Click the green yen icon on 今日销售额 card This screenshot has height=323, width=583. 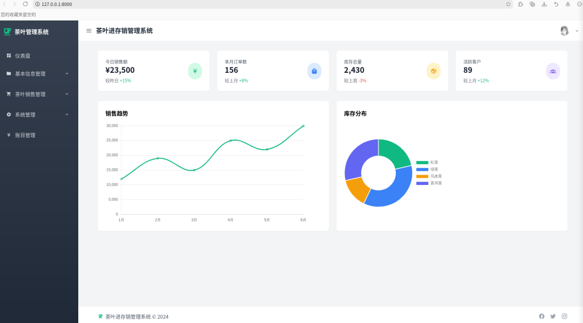195,71
